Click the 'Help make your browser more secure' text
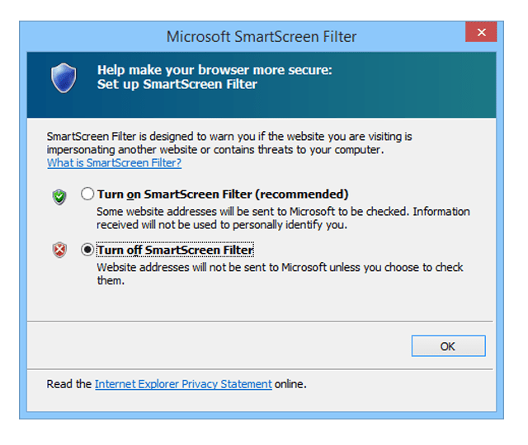Screen dimensions: 528x445 tap(214, 70)
